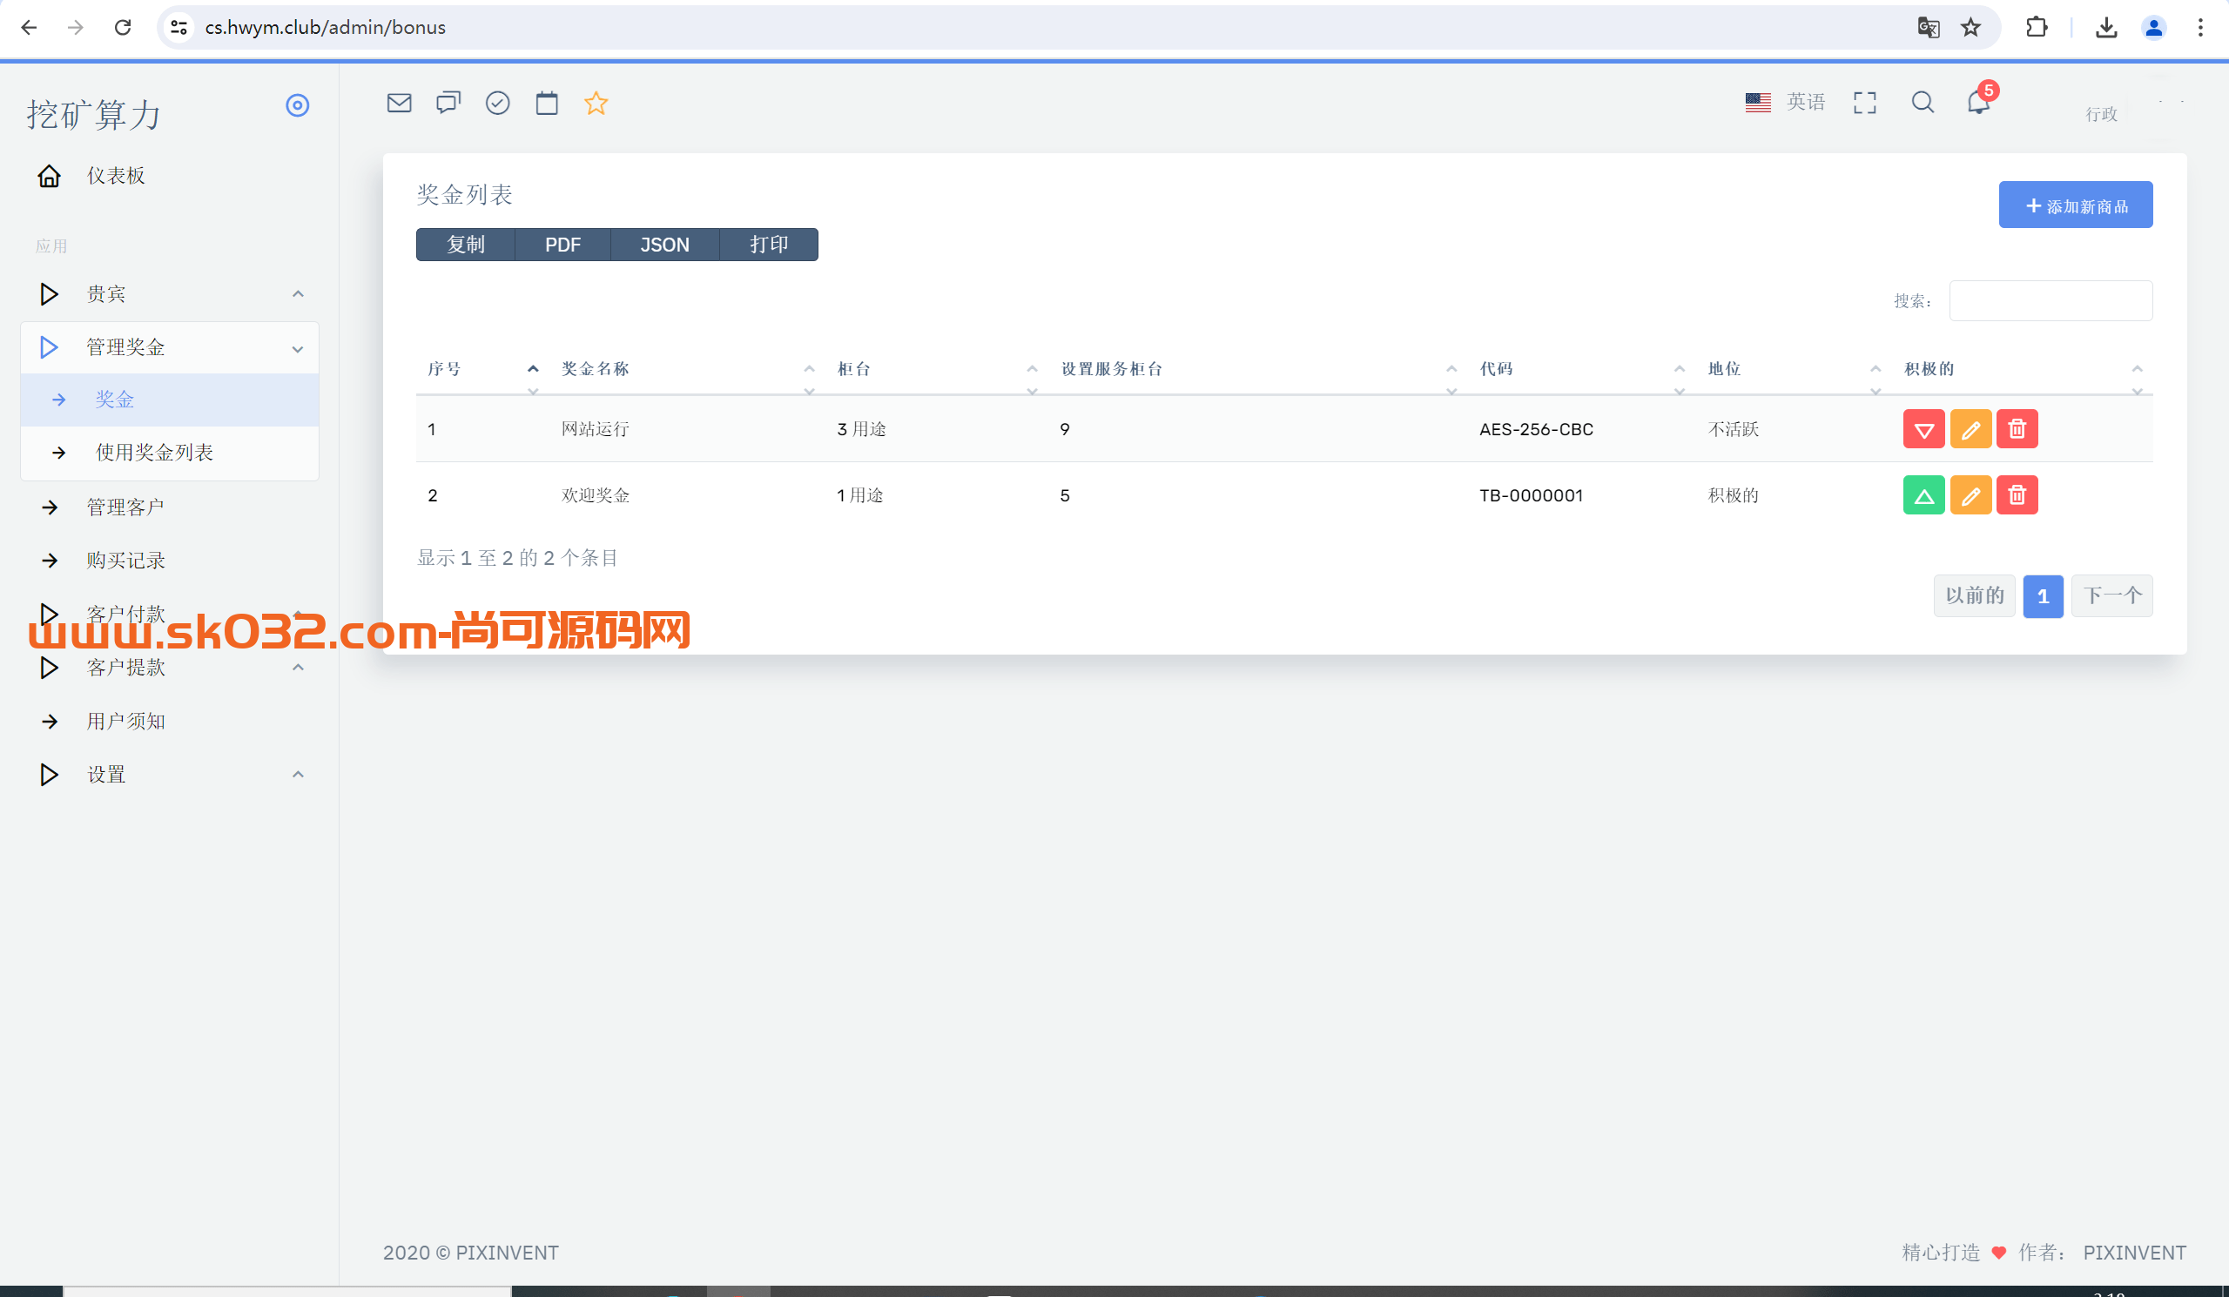Sort table by 奖金名称 column
2229x1297 pixels.
[687, 370]
